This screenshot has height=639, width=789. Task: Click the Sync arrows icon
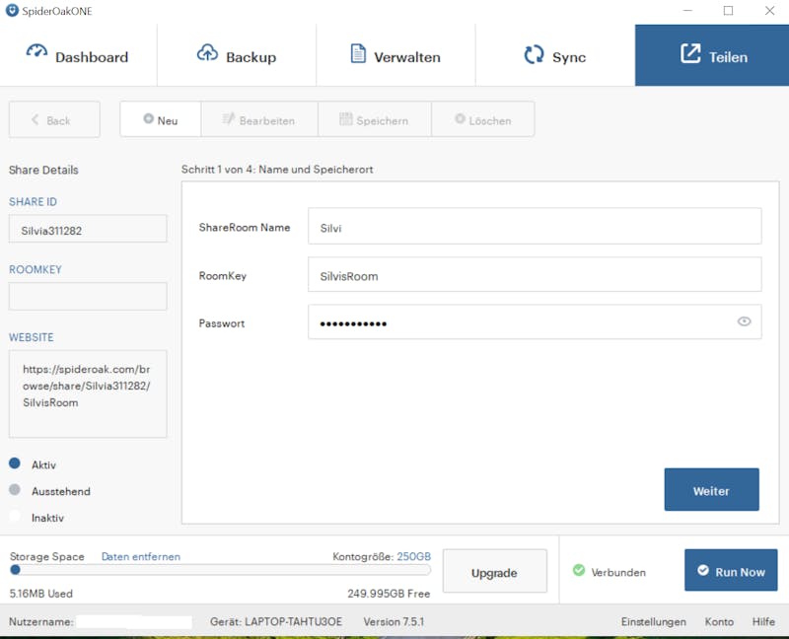tap(534, 54)
